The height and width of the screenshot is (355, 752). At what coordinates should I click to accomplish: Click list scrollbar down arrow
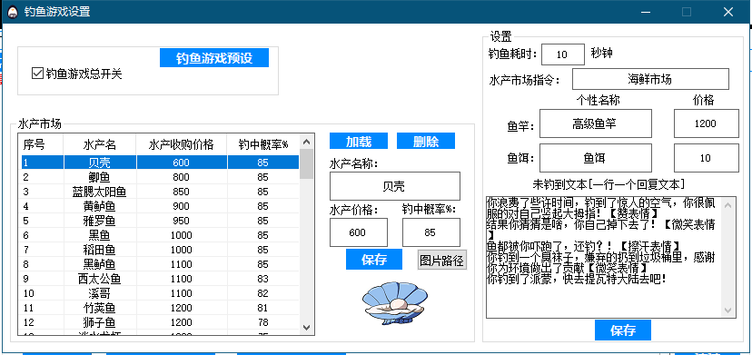(x=307, y=327)
